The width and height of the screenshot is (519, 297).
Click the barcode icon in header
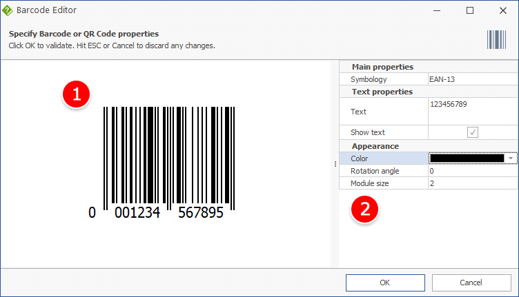(496, 40)
